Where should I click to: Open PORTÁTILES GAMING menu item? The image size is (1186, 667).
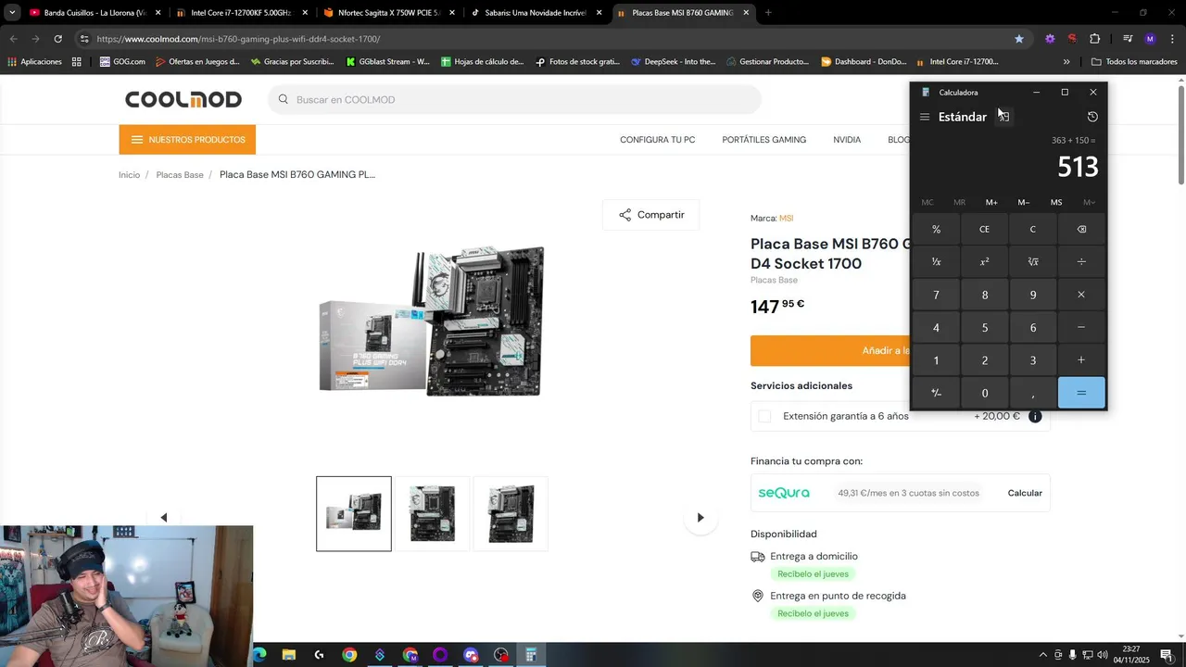click(x=763, y=140)
